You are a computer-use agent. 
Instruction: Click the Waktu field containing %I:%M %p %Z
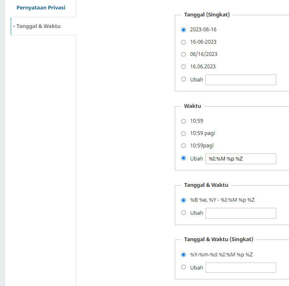click(240, 159)
